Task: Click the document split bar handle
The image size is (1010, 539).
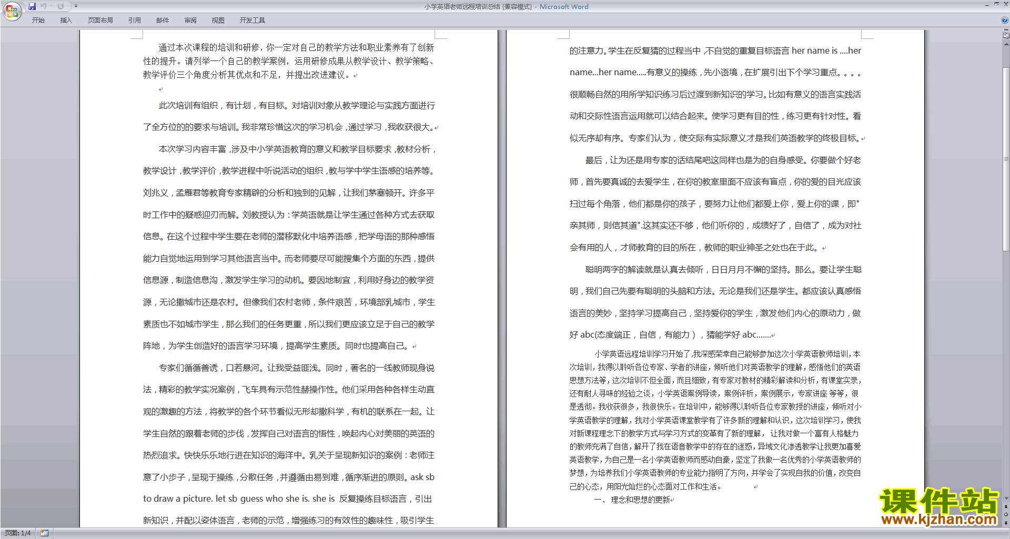Action: click(x=1006, y=30)
